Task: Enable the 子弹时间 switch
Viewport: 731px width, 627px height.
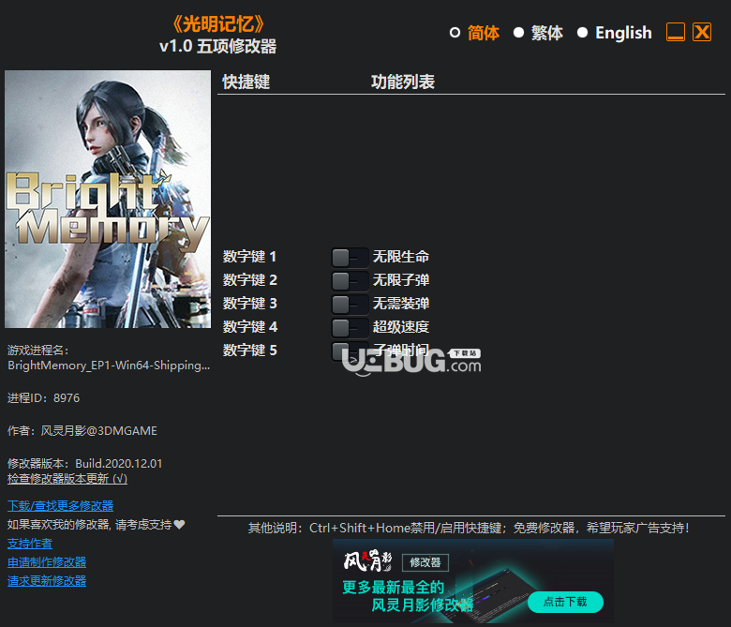Action: (x=350, y=351)
